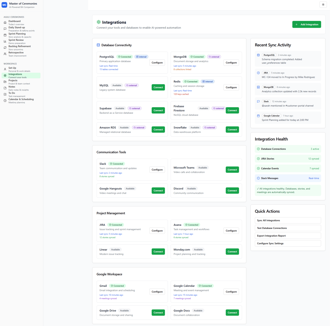The width and height of the screenshot is (330, 326).
Task: Click the Calendar Events health check icon
Action: [258, 169]
